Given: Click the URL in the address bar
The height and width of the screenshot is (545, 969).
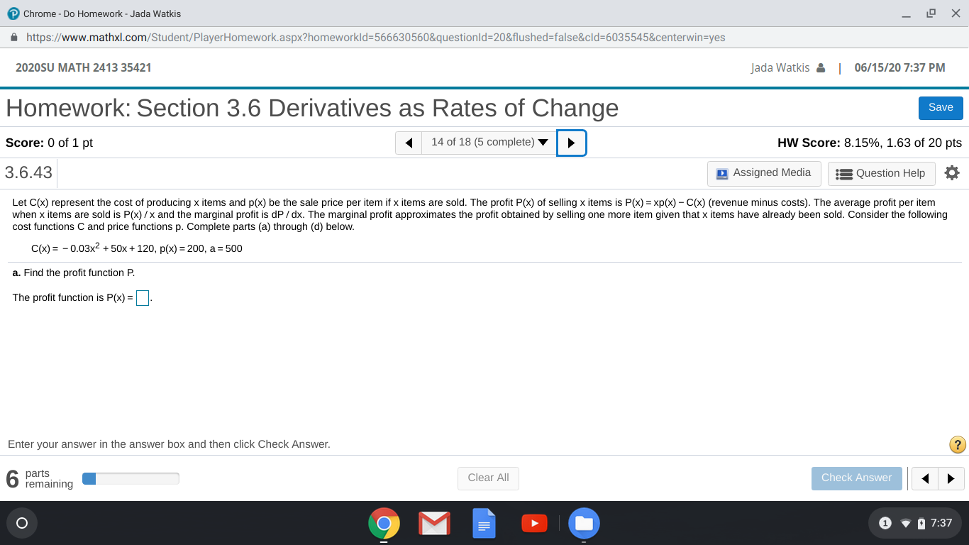Looking at the screenshot, I should pyautogui.click(x=375, y=38).
